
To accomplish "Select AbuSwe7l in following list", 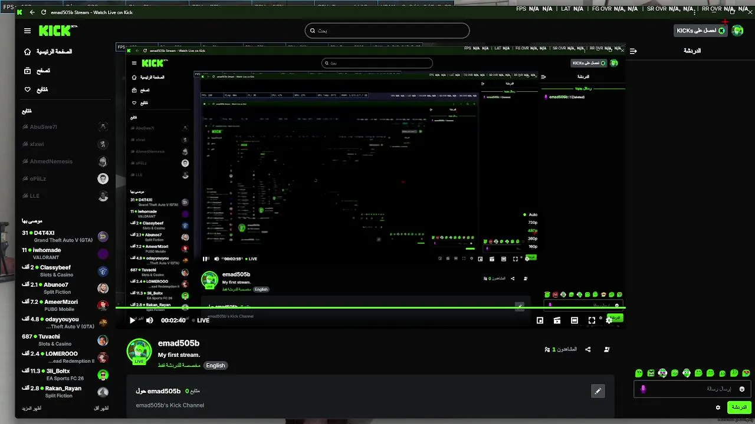I will 65,127.
